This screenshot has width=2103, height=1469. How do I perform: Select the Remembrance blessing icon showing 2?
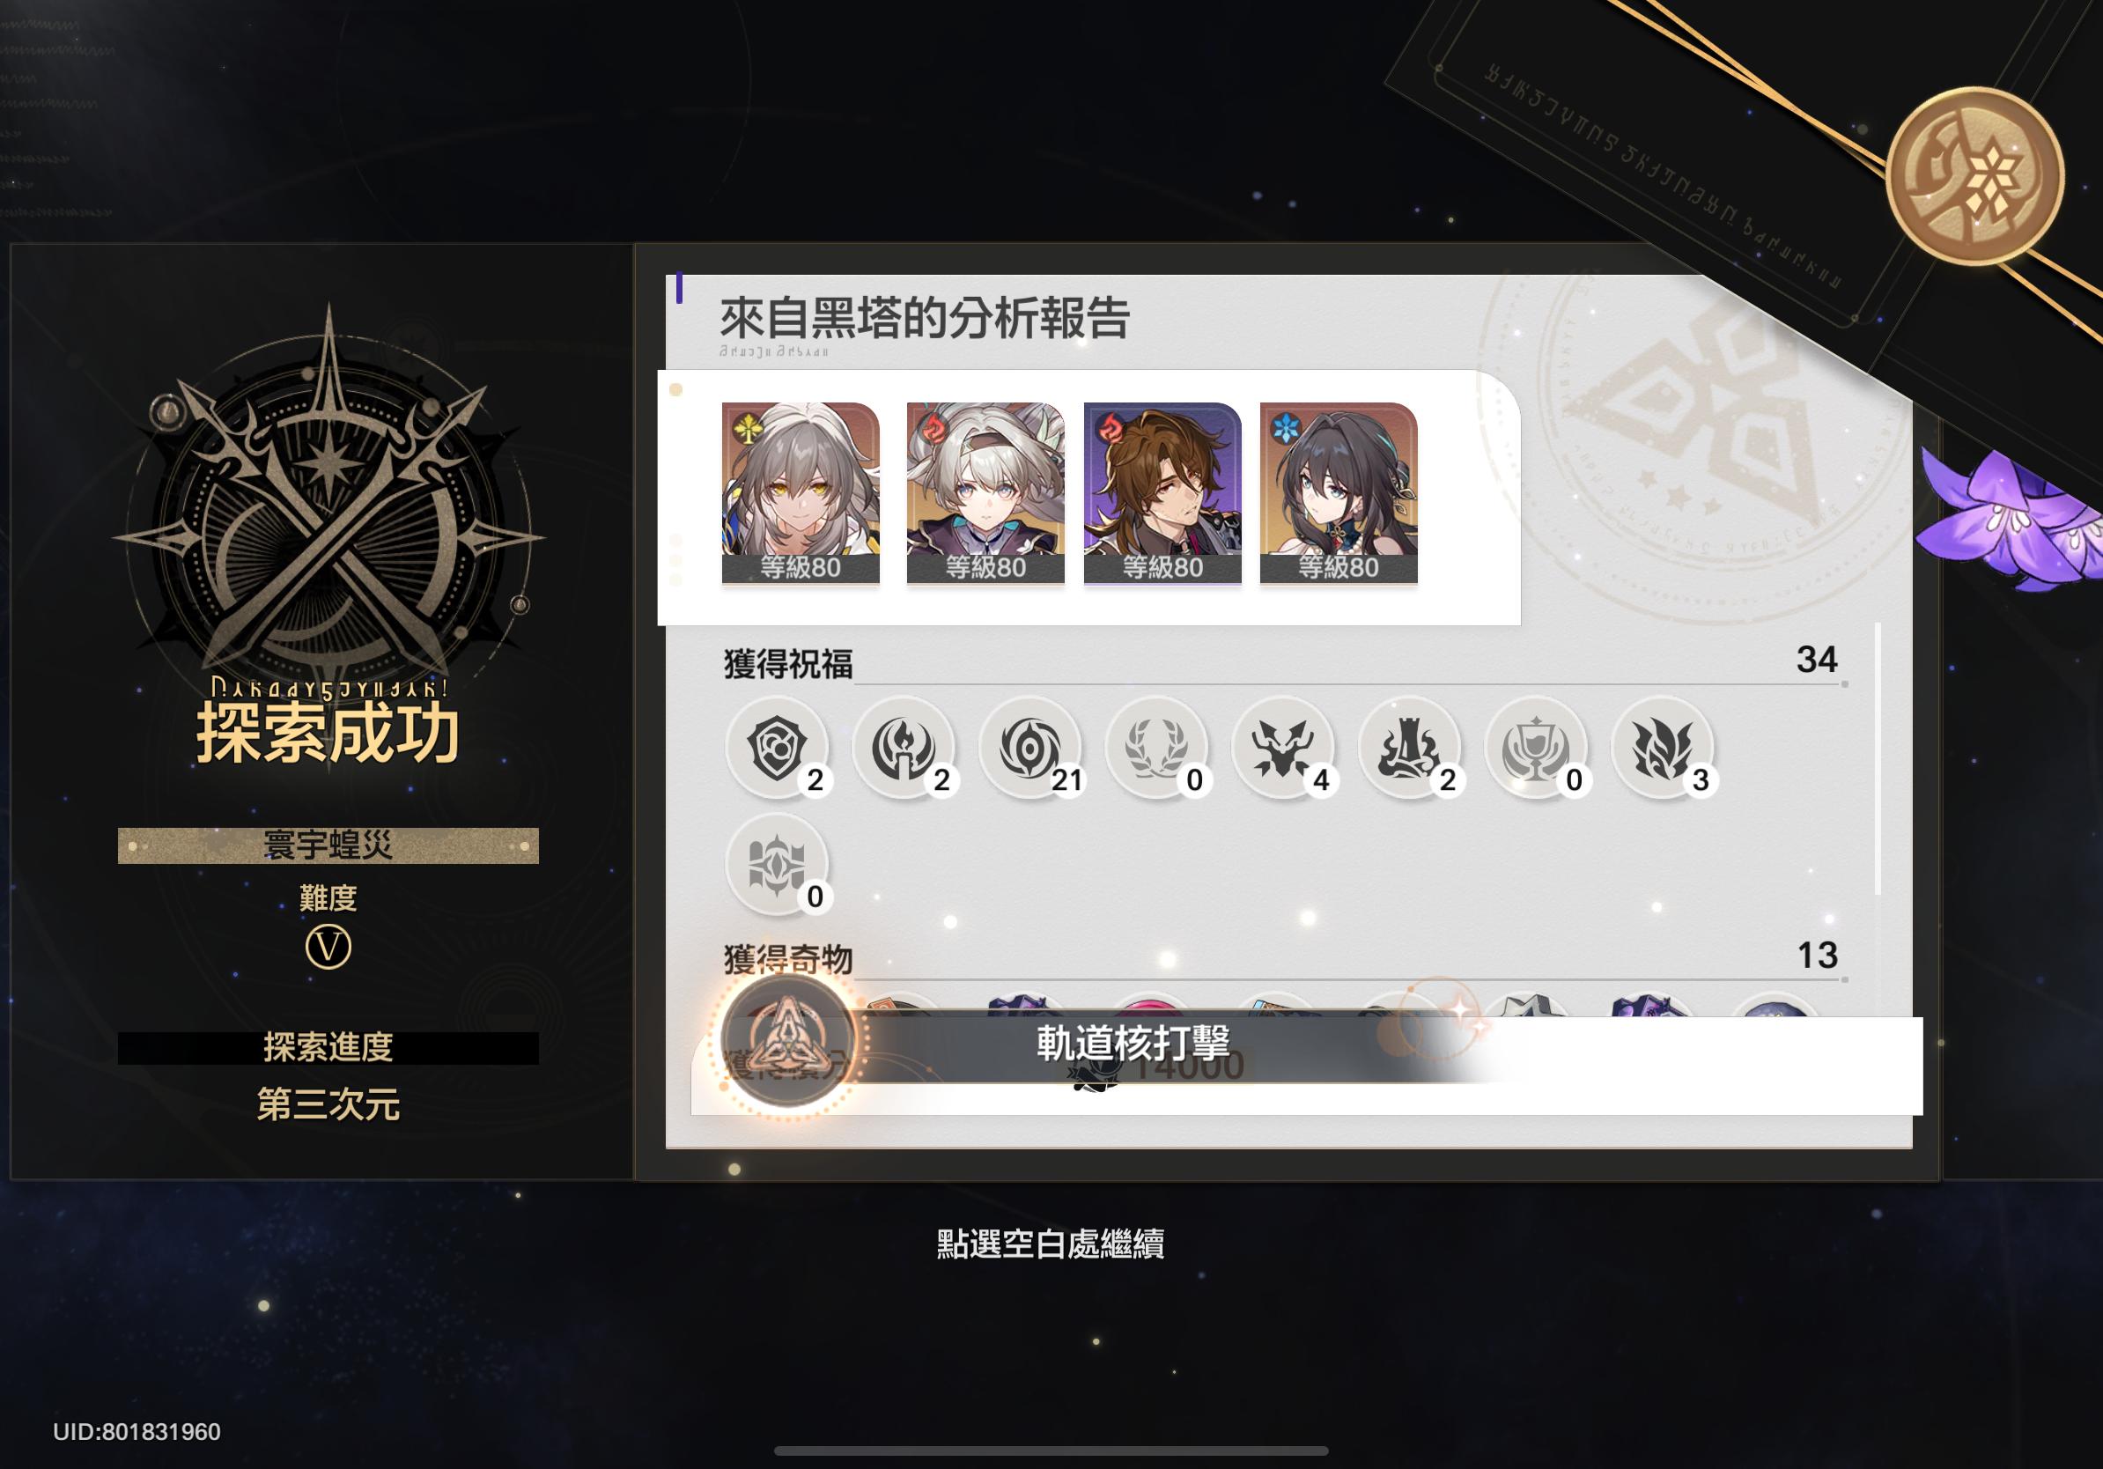tap(904, 748)
